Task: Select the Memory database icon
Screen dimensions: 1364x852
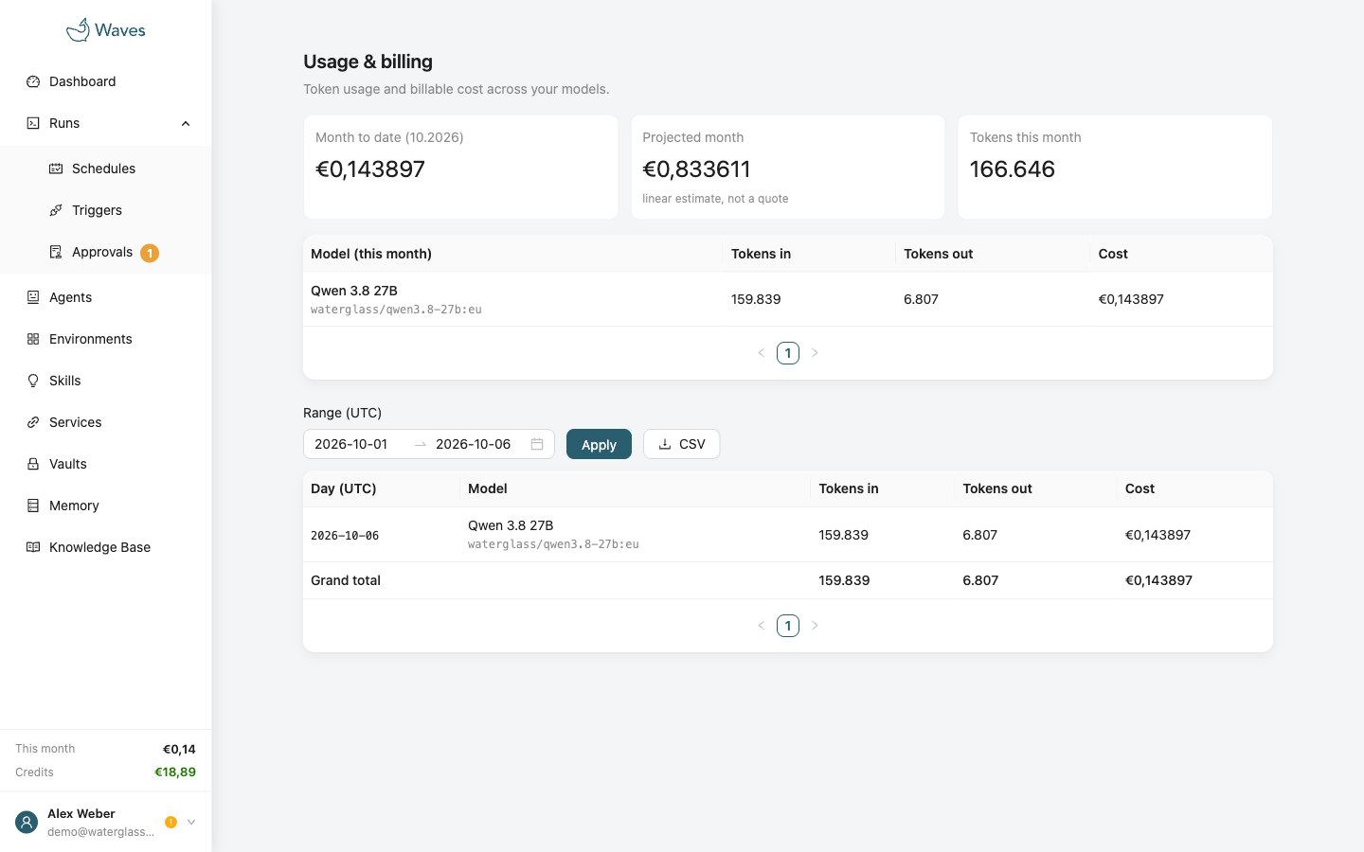Action: point(33,506)
